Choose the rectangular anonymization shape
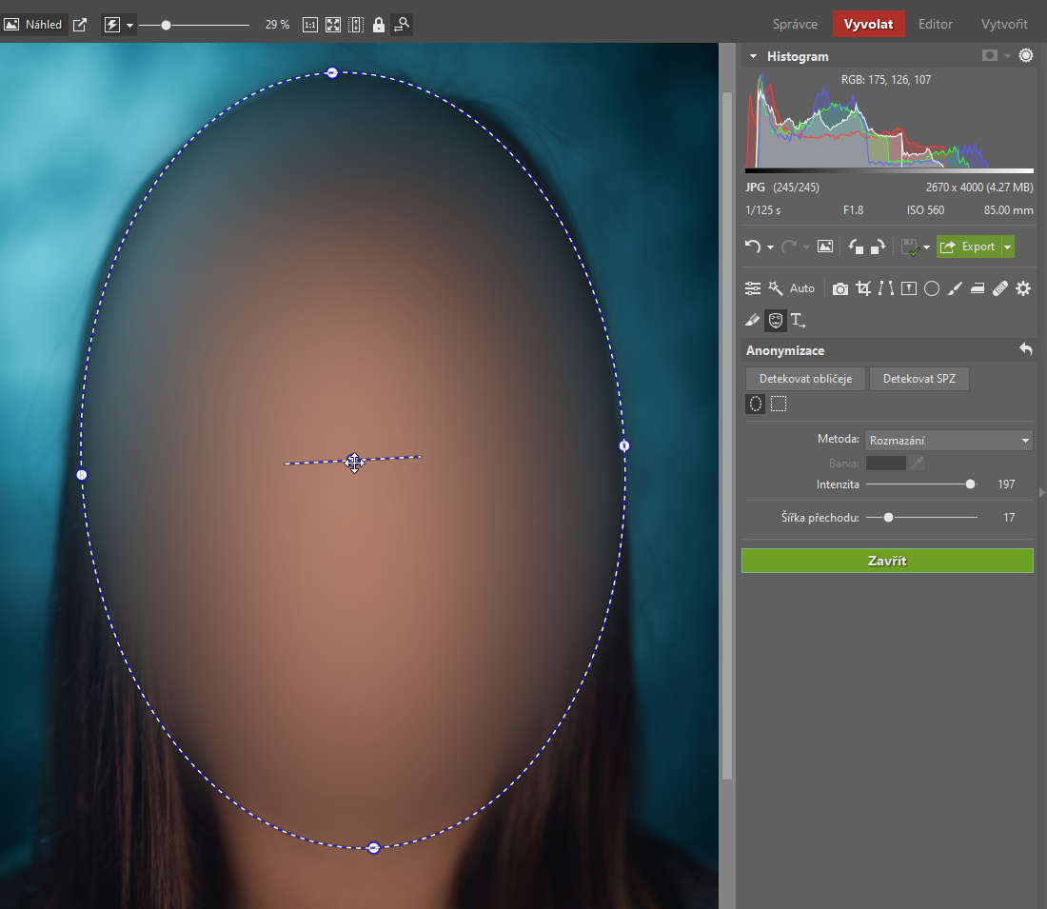The height and width of the screenshot is (909, 1047). pyautogui.click(x=779, y=405)
